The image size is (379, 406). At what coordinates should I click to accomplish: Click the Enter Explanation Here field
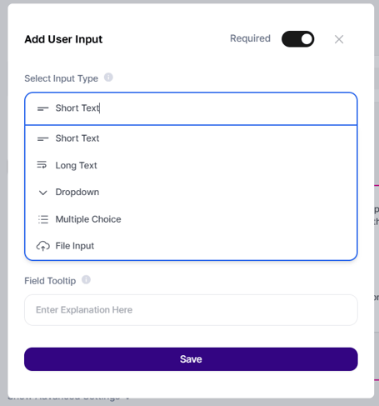[x=191, y=310]
